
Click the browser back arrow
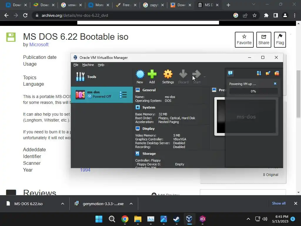coord(6,15)
